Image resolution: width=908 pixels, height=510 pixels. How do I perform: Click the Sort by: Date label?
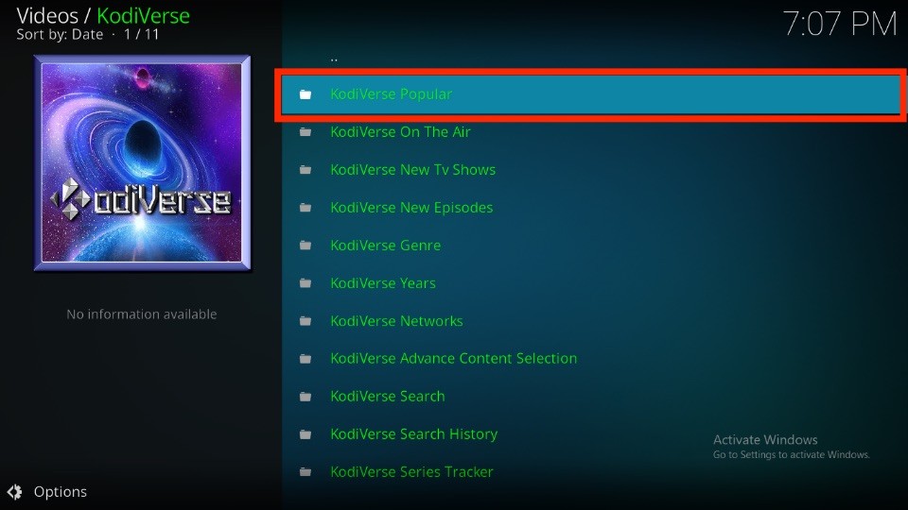tap(60, 35)
